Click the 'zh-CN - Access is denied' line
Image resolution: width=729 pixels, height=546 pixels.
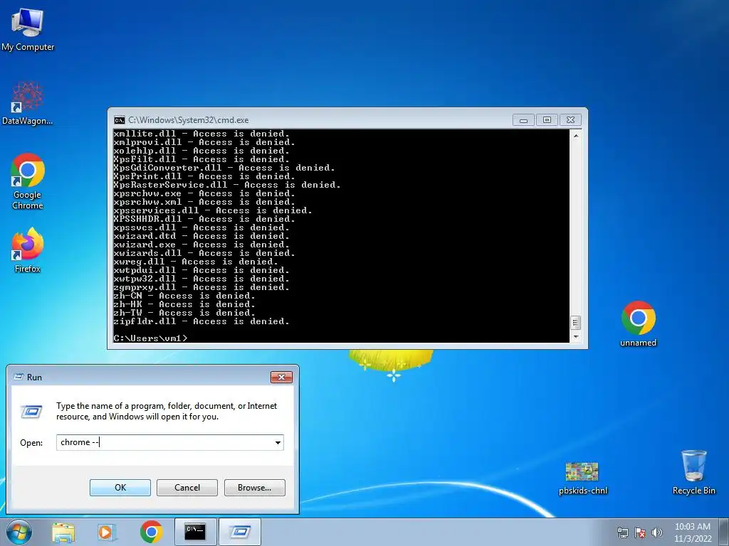tap(184, 296)
